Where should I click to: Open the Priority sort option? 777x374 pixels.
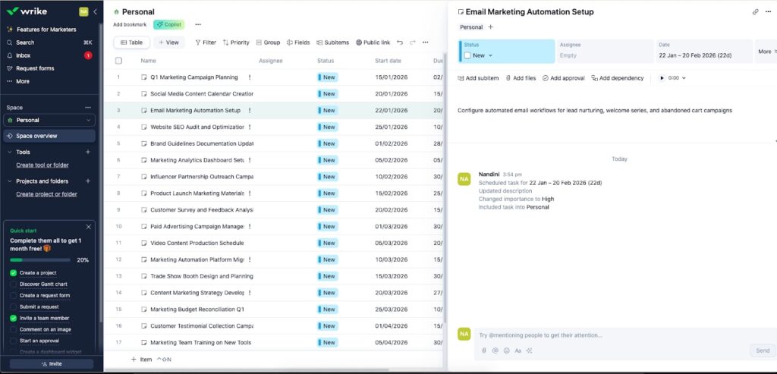click(x=236, y=42)
